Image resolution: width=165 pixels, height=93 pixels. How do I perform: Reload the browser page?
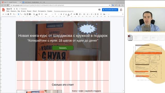pos(8,5)
